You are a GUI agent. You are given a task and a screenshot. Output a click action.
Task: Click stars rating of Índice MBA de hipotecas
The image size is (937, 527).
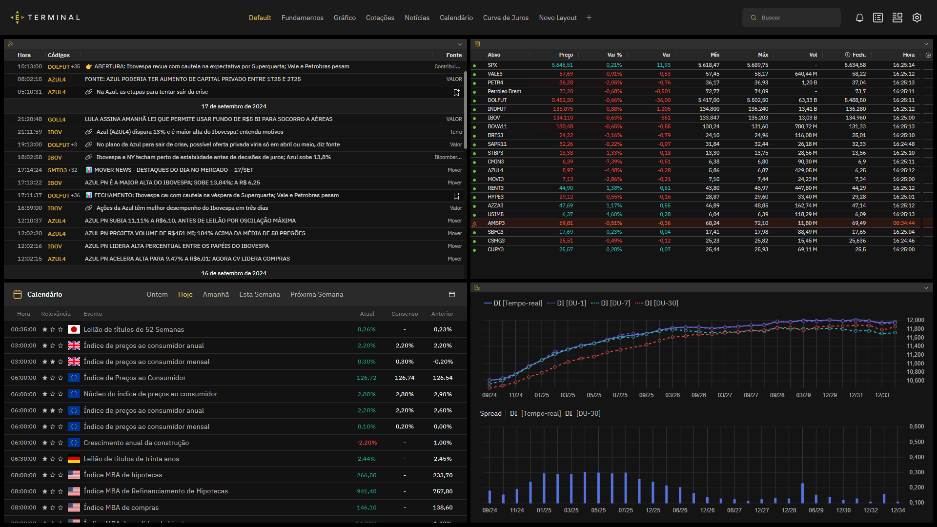[53, 475]
